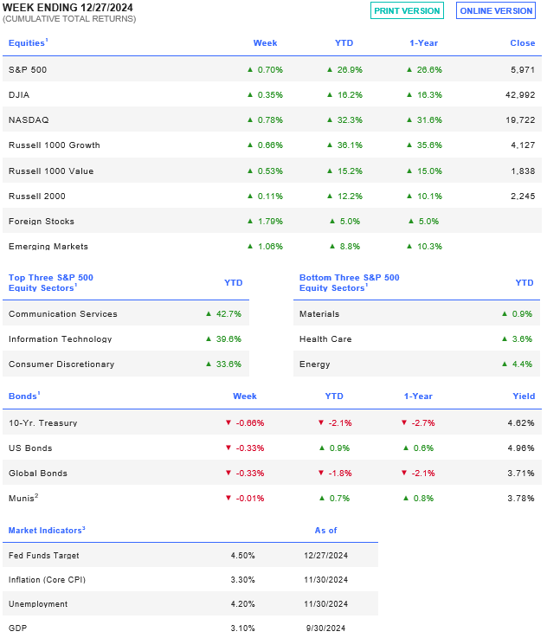The width and height of the screenshot is (547, 638).
Task: Select the Communication Services sector
Action: pos(62,314)
